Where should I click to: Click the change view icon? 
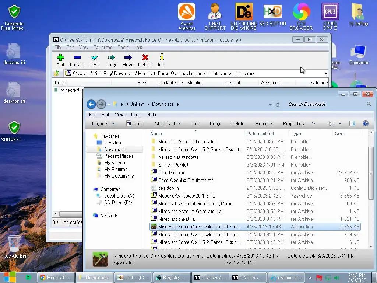pos(332,123)
